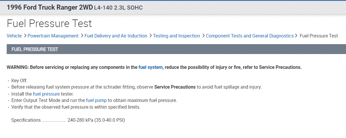Open the Vehicle breadcrumb link
Screen dimensions: 346x138
14,36
